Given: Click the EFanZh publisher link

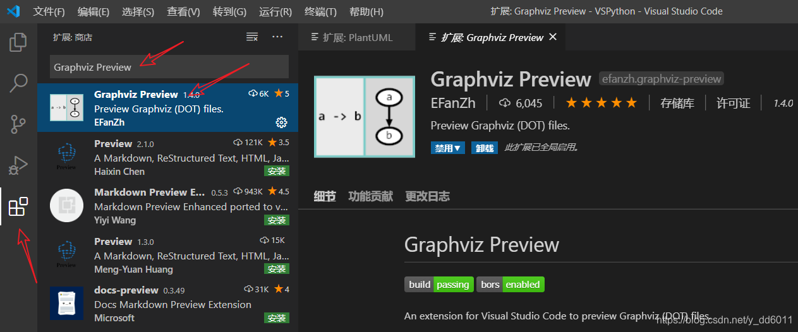Looking at the screenshot, I should tap(453, 103).
